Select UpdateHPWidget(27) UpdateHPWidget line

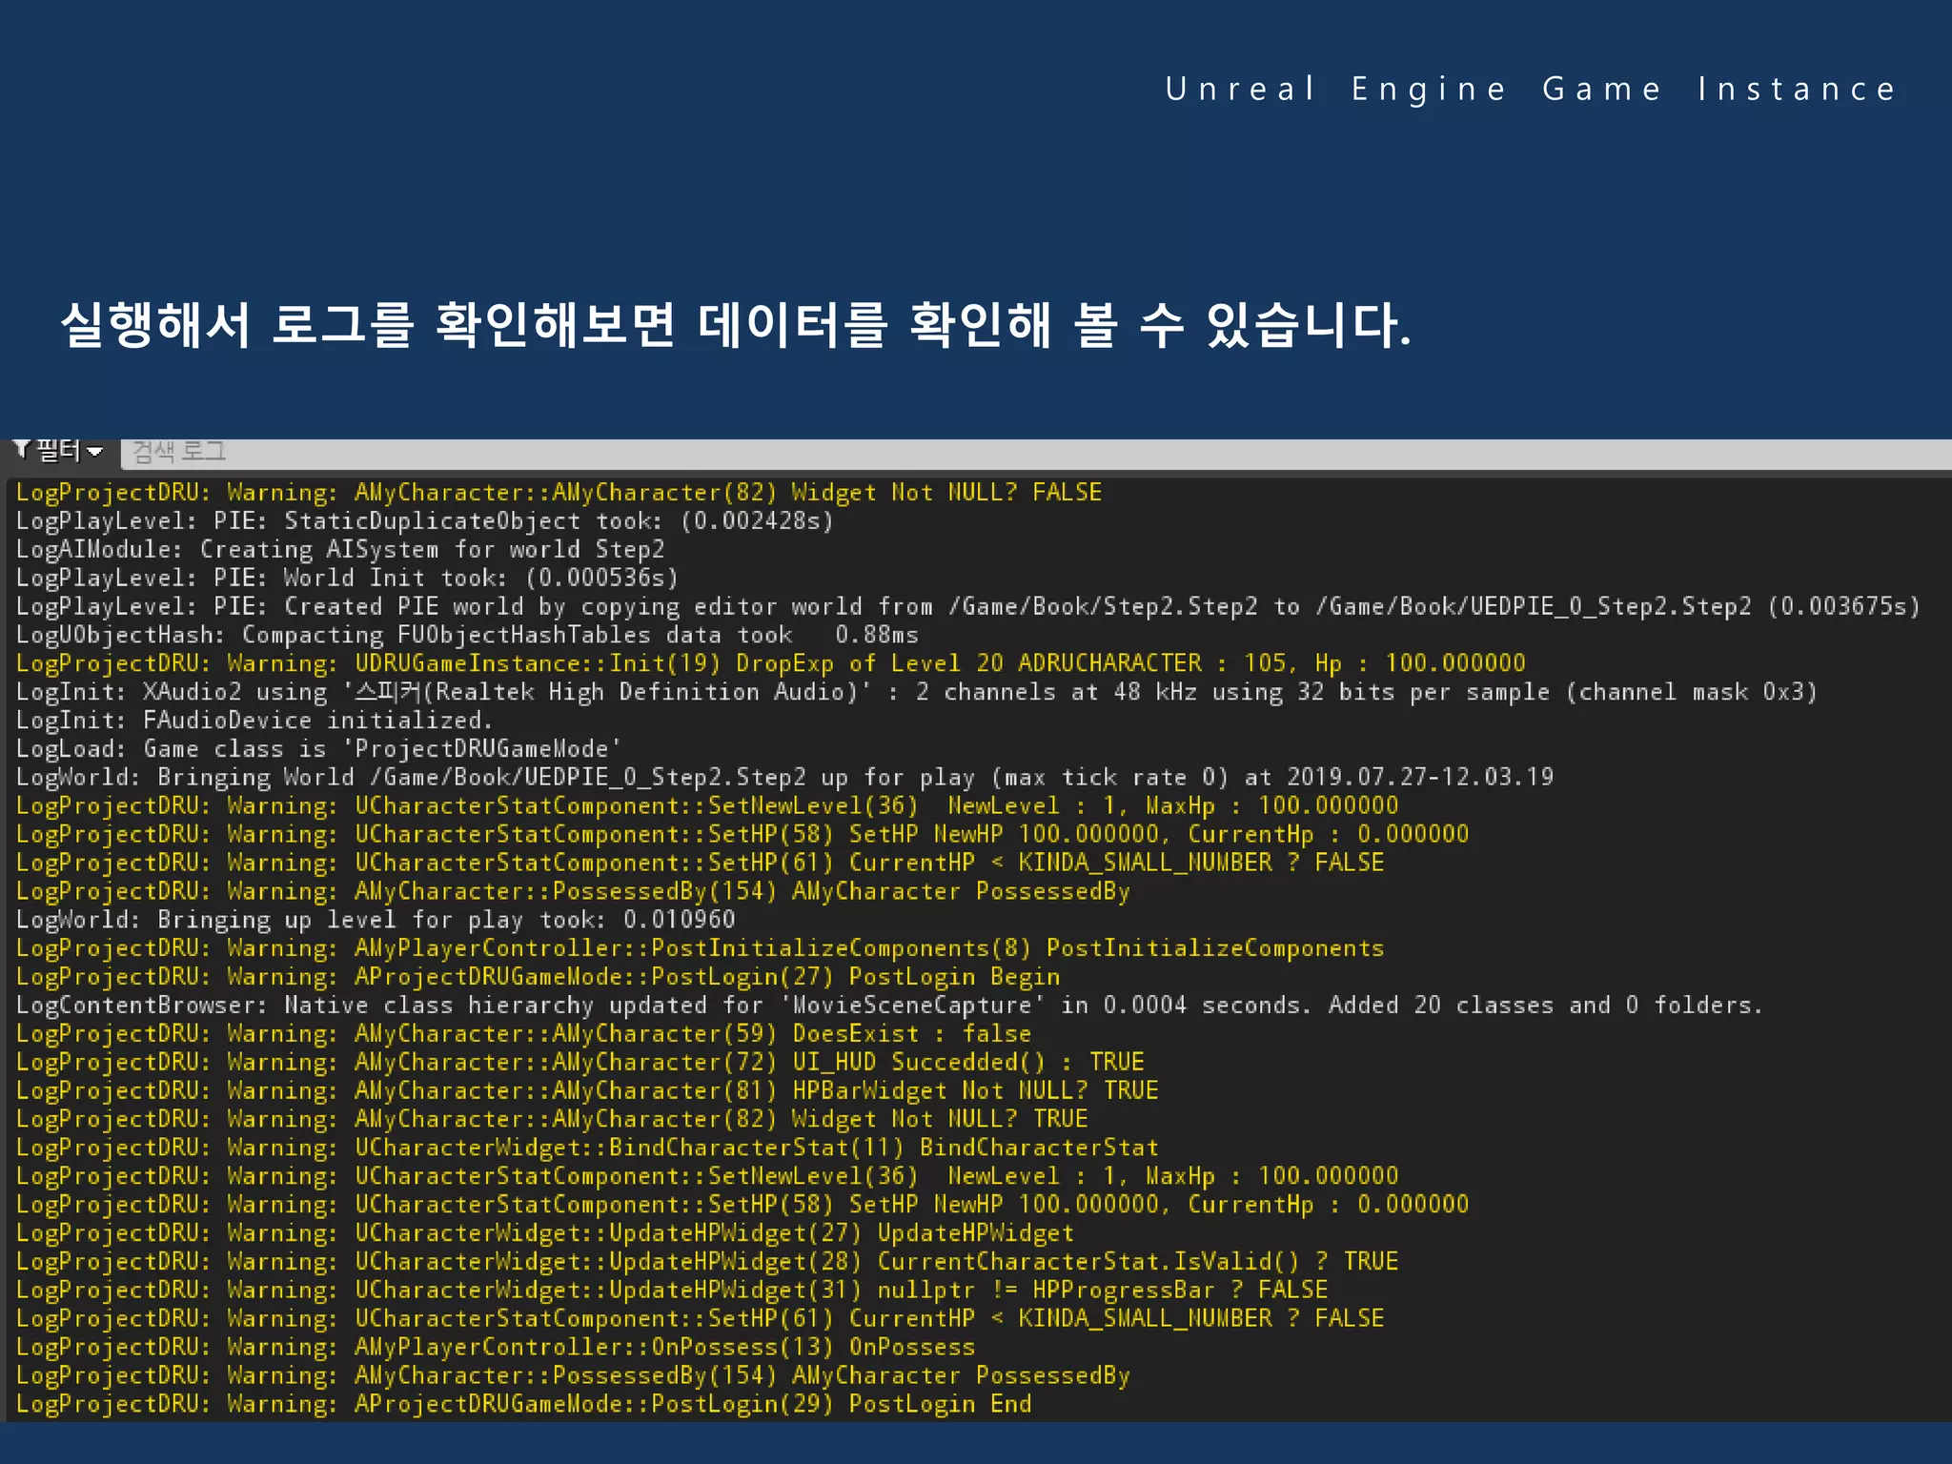pos(545,1233)
